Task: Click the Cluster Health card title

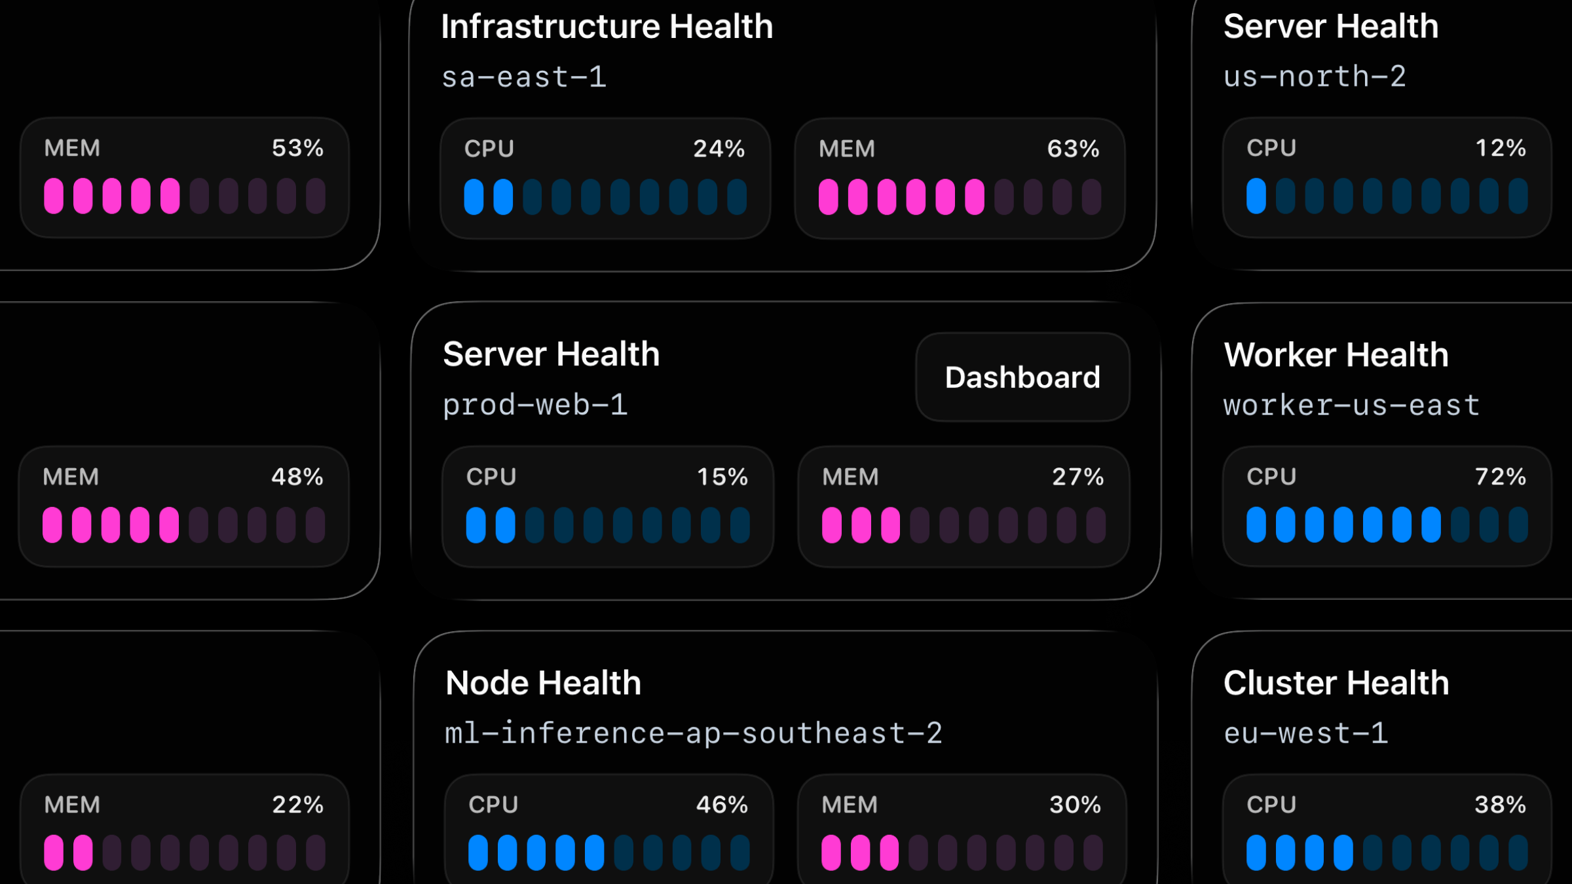Action: pos(1336,683)
